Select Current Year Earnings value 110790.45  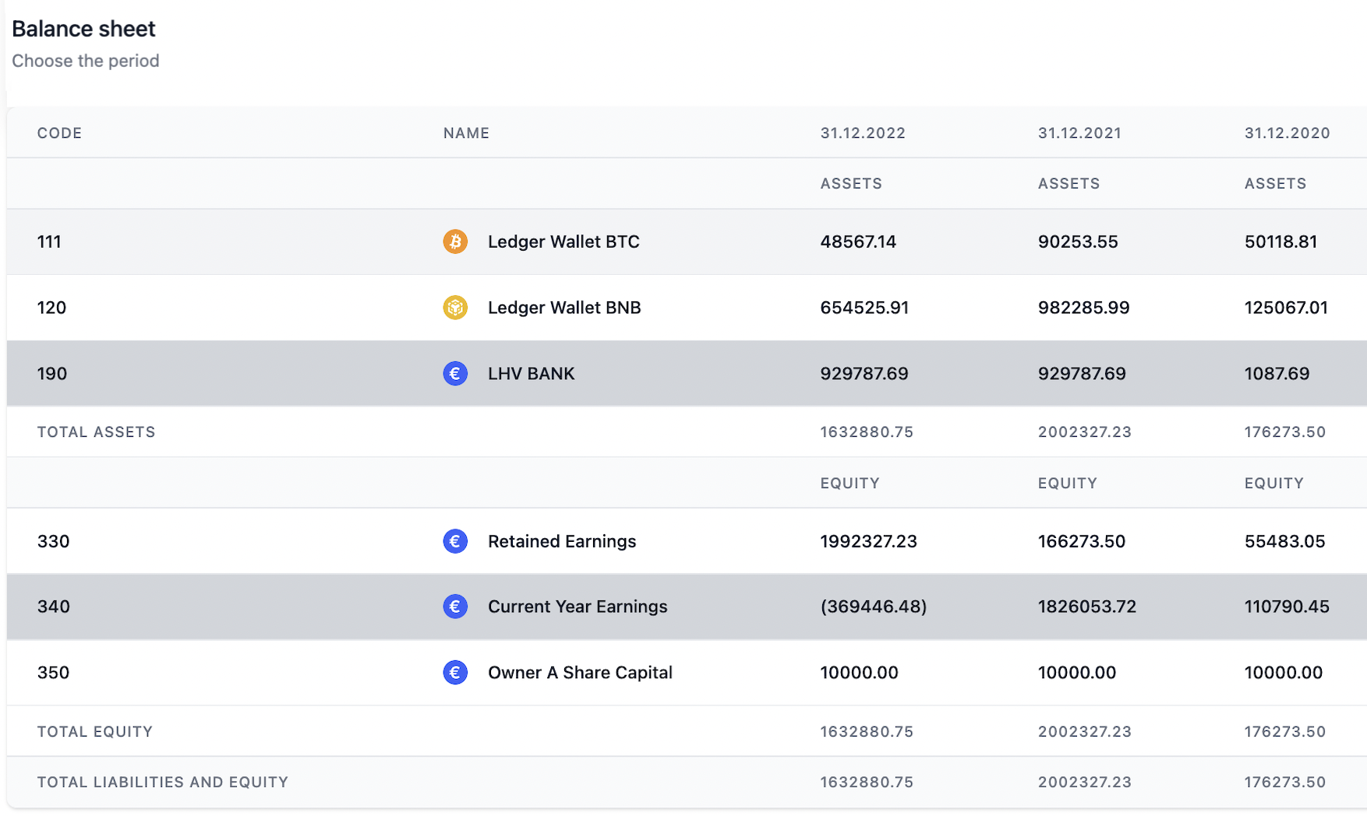click(x=1287, y=607)
